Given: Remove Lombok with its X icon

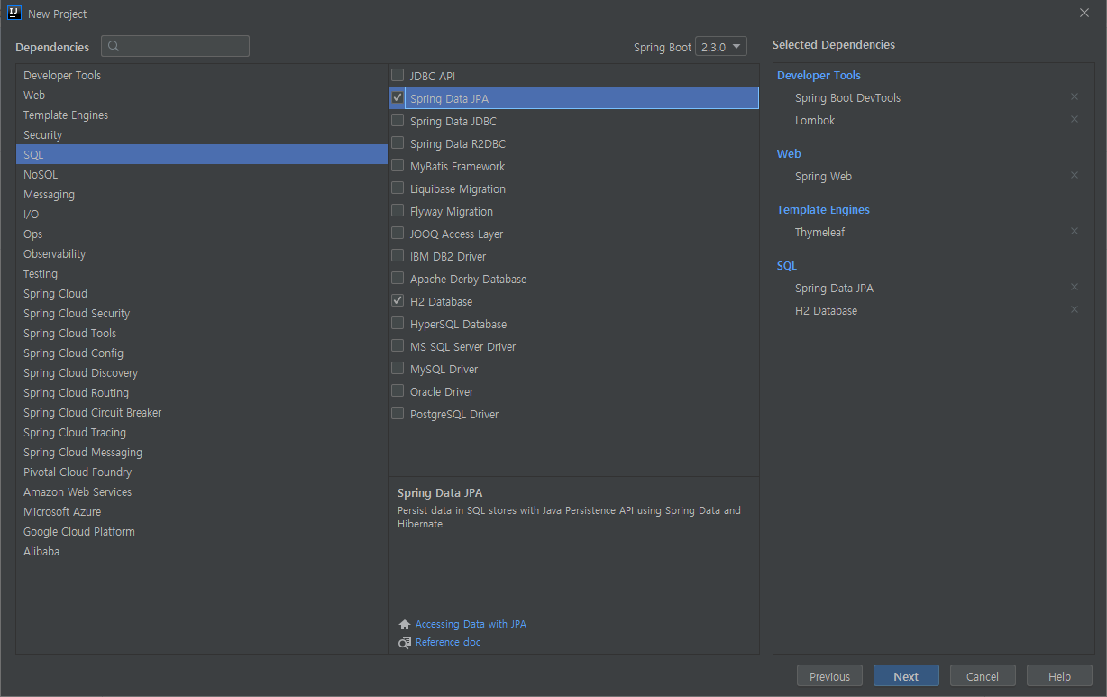Looking at the screenshot, I should (1074, 119).
